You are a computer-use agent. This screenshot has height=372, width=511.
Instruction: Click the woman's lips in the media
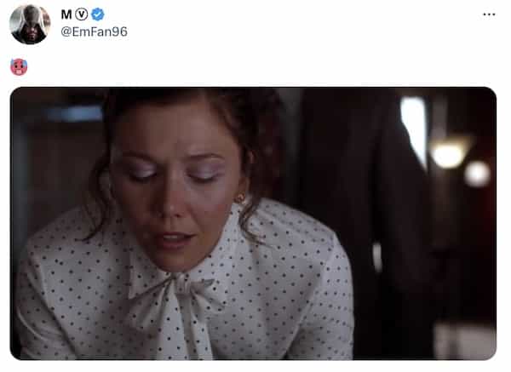coord(175,240)
